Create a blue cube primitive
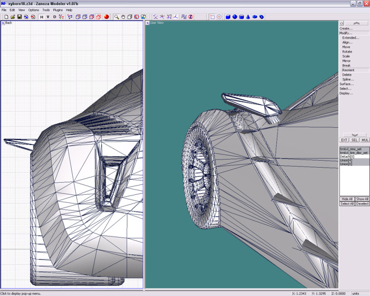The height and width of the screenshot is (296, 370). click(x=228, y=17)
